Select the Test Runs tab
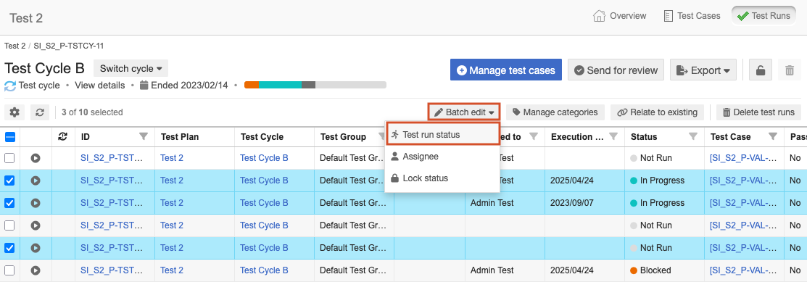 point(763,16)
